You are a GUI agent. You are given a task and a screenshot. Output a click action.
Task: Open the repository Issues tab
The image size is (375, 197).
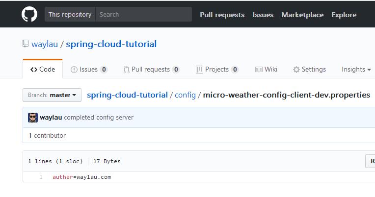(89, 70)
